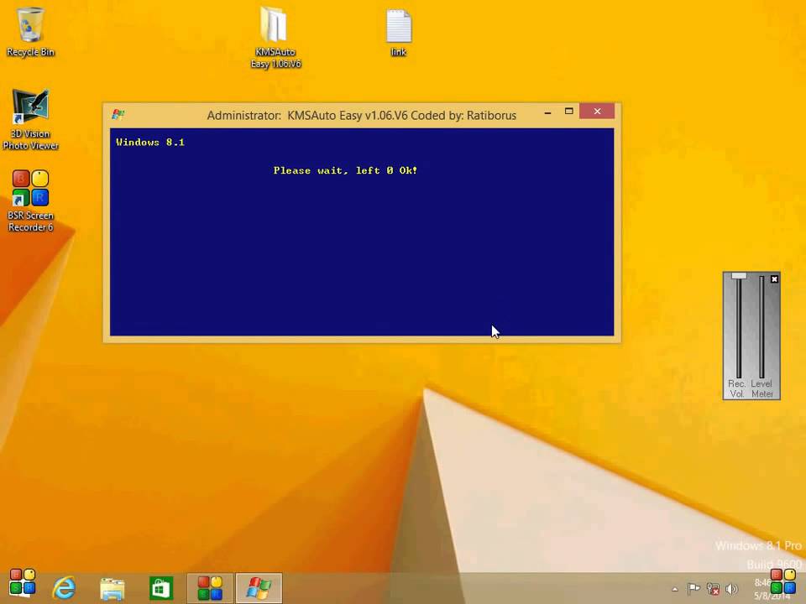Click the 'Please wait, left 0 Ok!' message
Viewport: 806px width, 604px height.
tap(345, 170)
